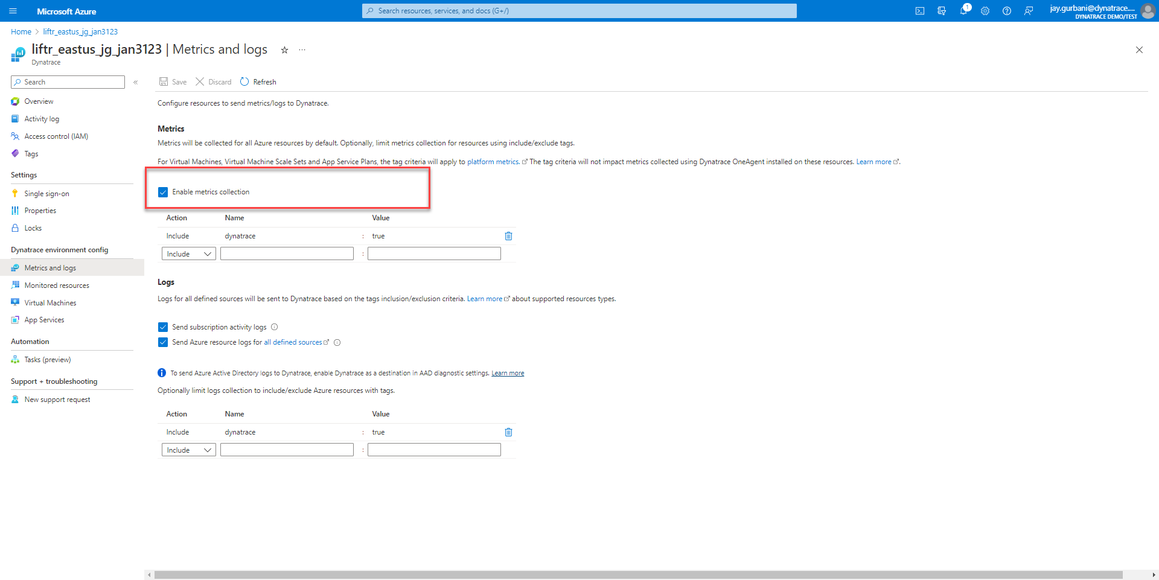Screen dimensions: 1159x580
Task: Click the global search resources bar
Action: click(579, 11)
